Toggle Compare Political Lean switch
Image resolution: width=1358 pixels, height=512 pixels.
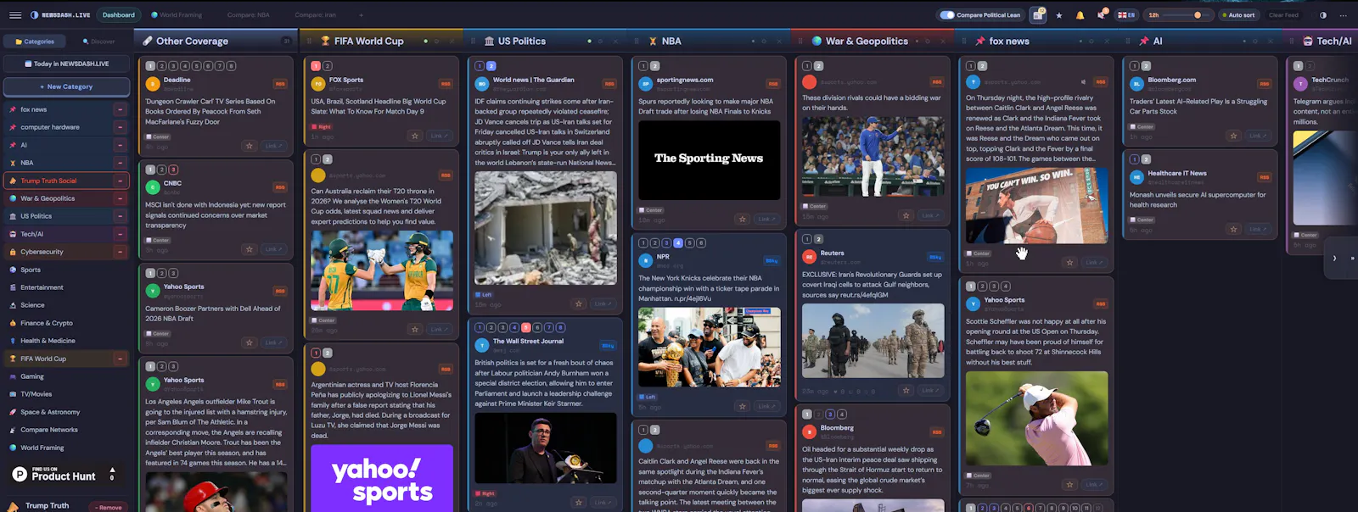coord(947,14)
